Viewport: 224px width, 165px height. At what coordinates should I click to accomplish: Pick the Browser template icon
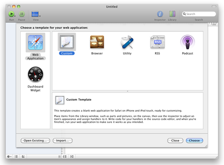point(97,42)
